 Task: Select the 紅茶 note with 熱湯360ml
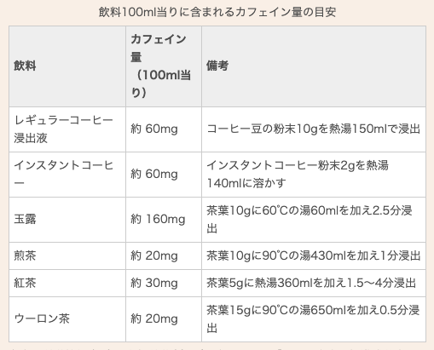click(x=311, y=283)
